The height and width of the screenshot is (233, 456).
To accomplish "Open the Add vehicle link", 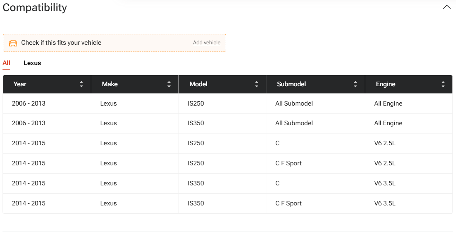I will point(206,43).
